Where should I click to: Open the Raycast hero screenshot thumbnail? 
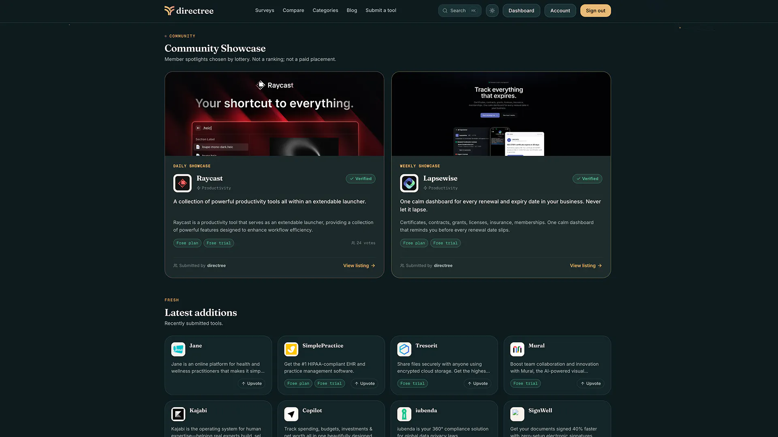274,114
